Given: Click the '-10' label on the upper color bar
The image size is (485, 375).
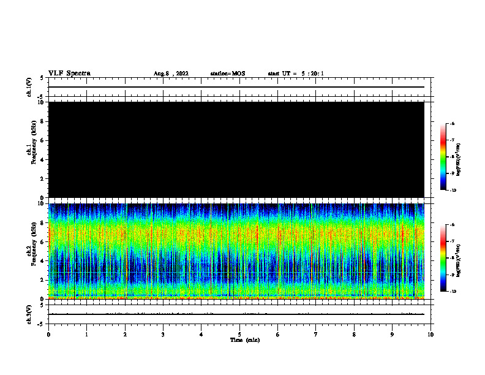Looking at the screenshot, I should pyautogui.click(x=453, y=191).
